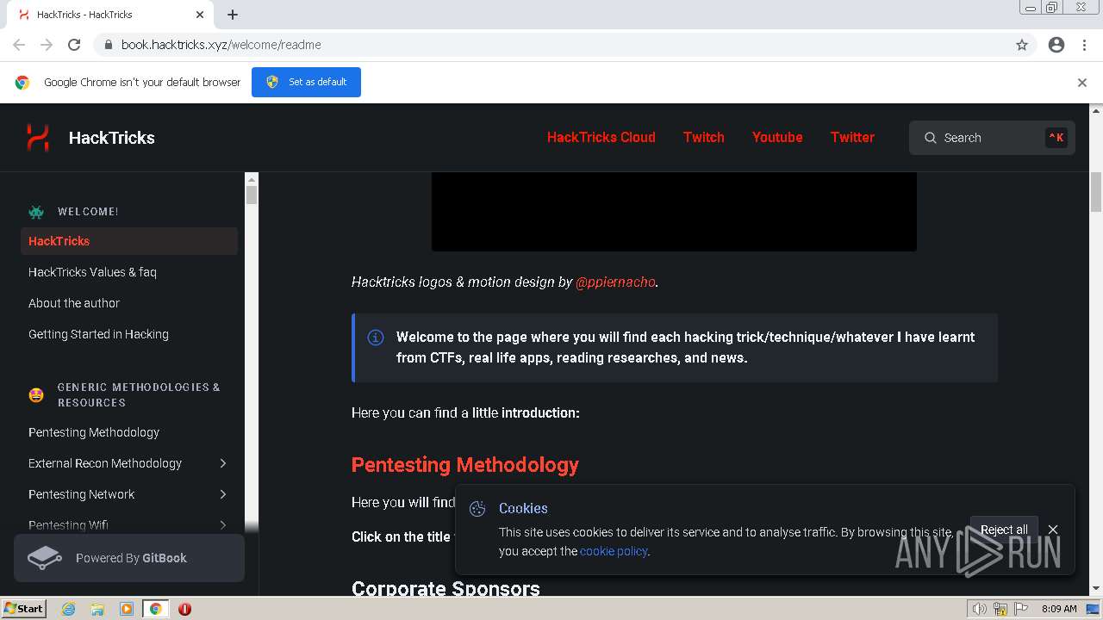Go forward in browser history

(x=47, y=45)
